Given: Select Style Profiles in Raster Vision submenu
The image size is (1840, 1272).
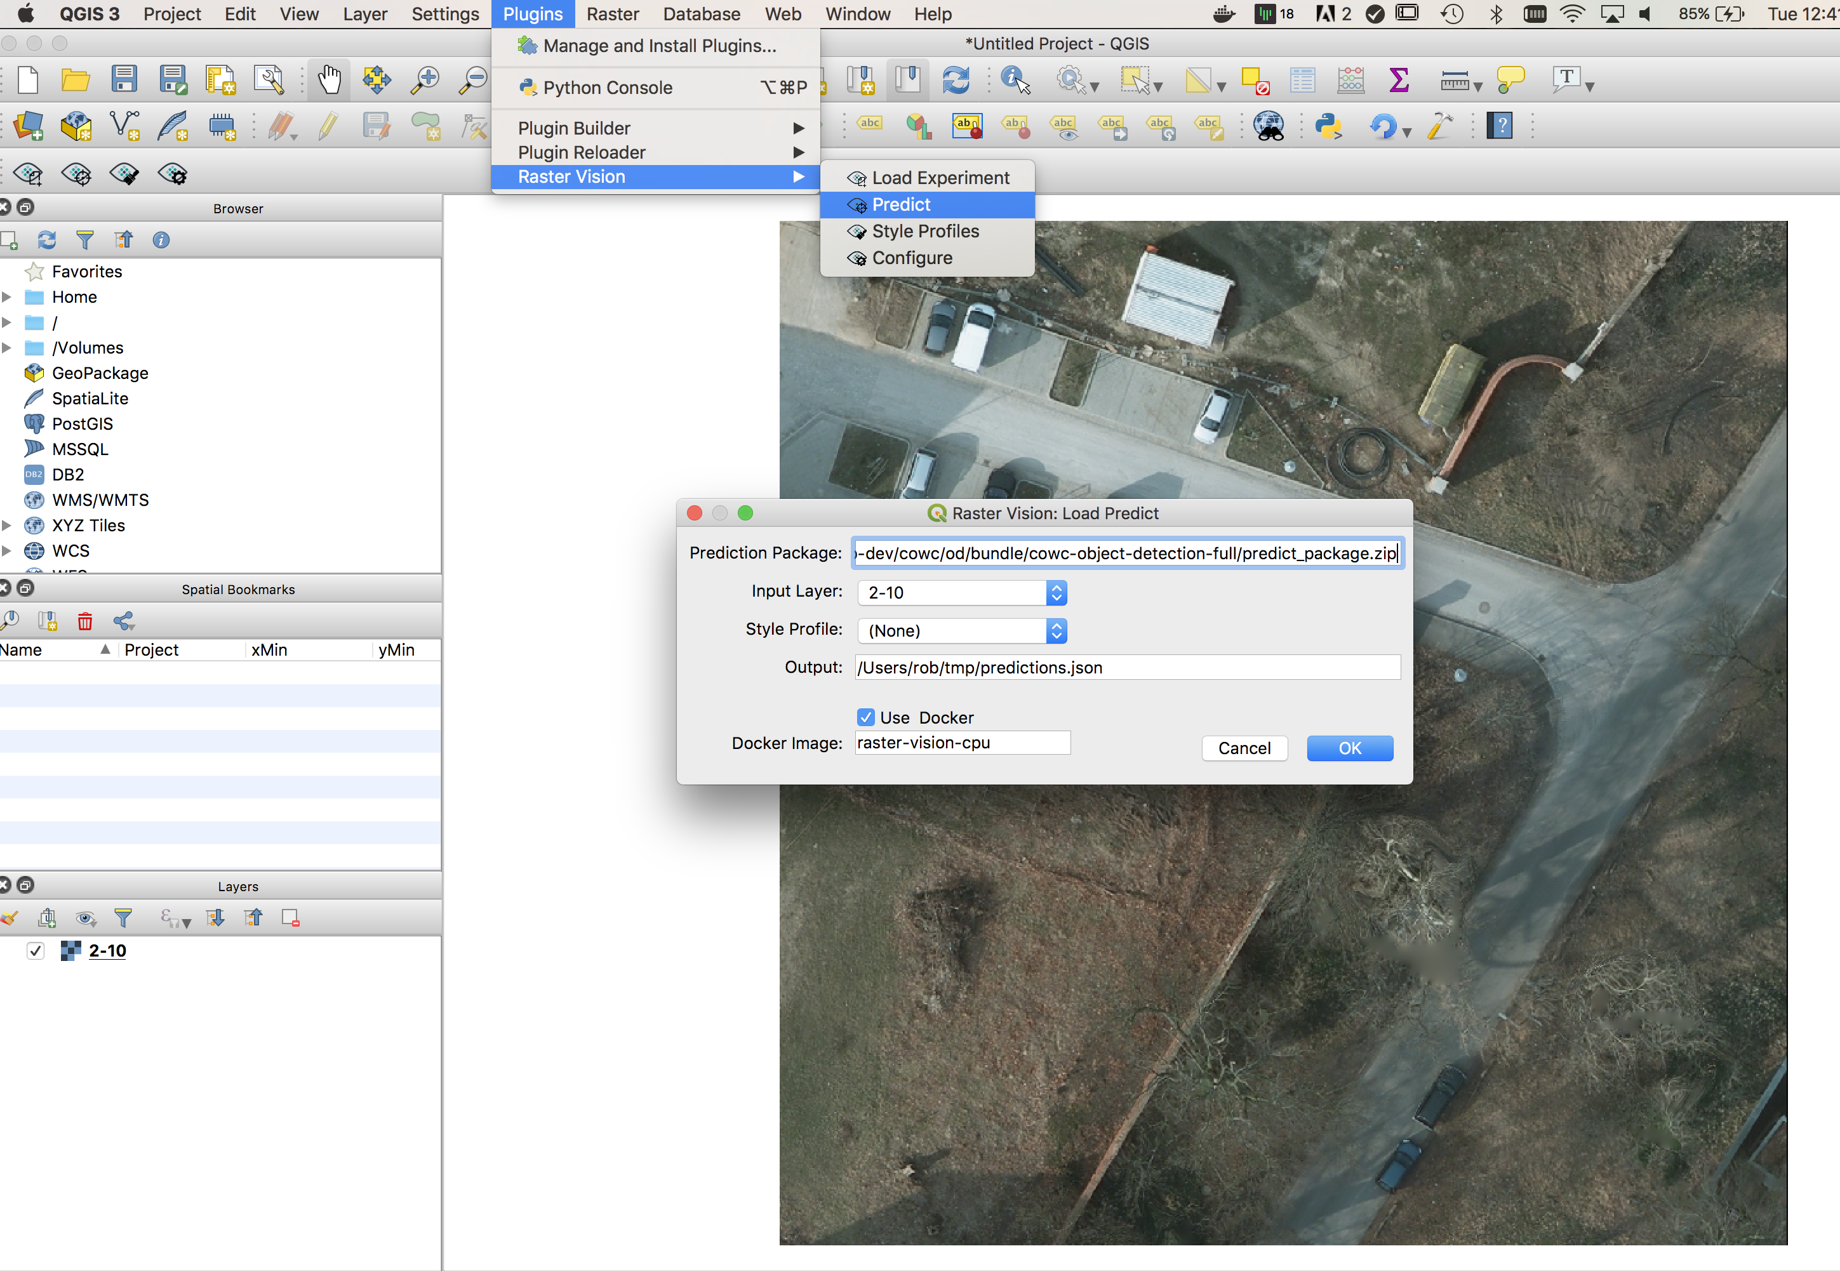Looking at the screenshot, I should 925,231.
